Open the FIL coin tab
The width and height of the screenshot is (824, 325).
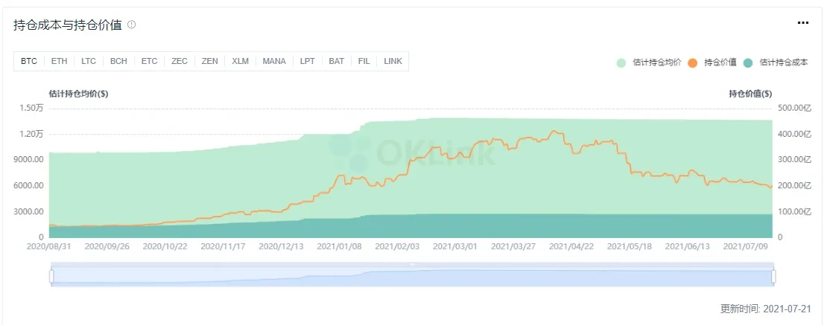(x=364, y=61)
